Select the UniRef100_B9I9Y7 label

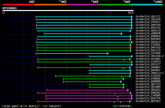point(148,65)
